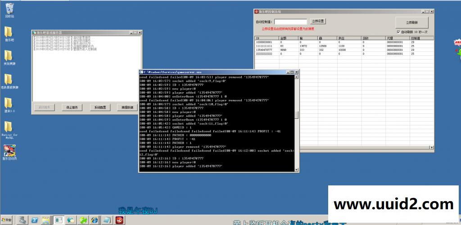Screen dimensions: 461x225
Task: Open the Recycle Bin desktop icon
Action: [9, 8]
